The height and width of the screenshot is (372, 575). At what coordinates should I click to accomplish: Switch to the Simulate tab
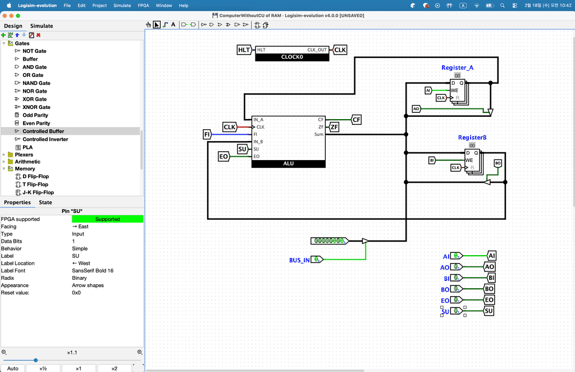(x=42, y=26)
